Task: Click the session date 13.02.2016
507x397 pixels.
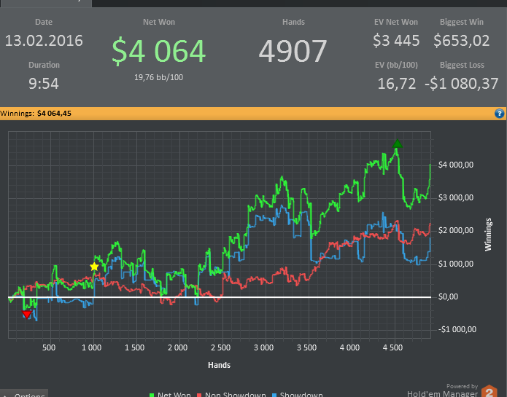Action: point(44,41)
